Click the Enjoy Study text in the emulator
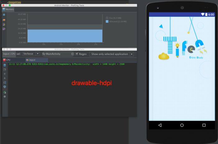Screen dimensions: 218x144 point(196,57)
